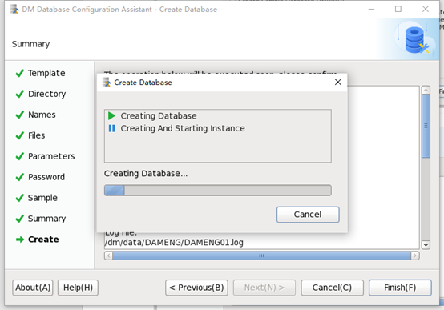Click the green checkmark beside Password step
444x310 pixels.
pos(20,177)
